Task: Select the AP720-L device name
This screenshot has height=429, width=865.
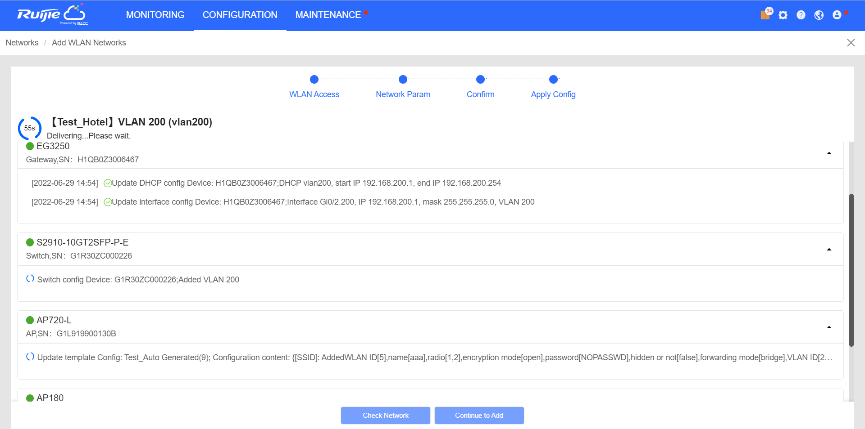Action: pos(54,320)
